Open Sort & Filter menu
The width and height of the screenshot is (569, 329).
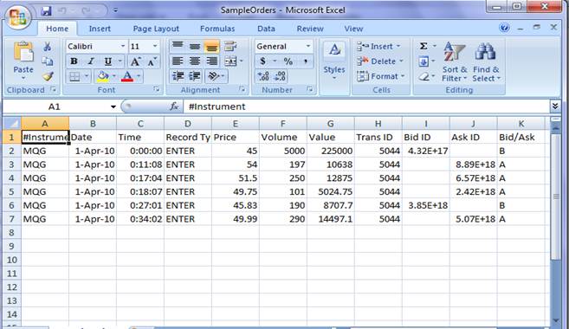coord(455,61)
